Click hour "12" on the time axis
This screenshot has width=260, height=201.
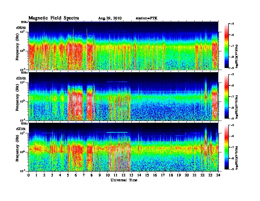(123, 175)
